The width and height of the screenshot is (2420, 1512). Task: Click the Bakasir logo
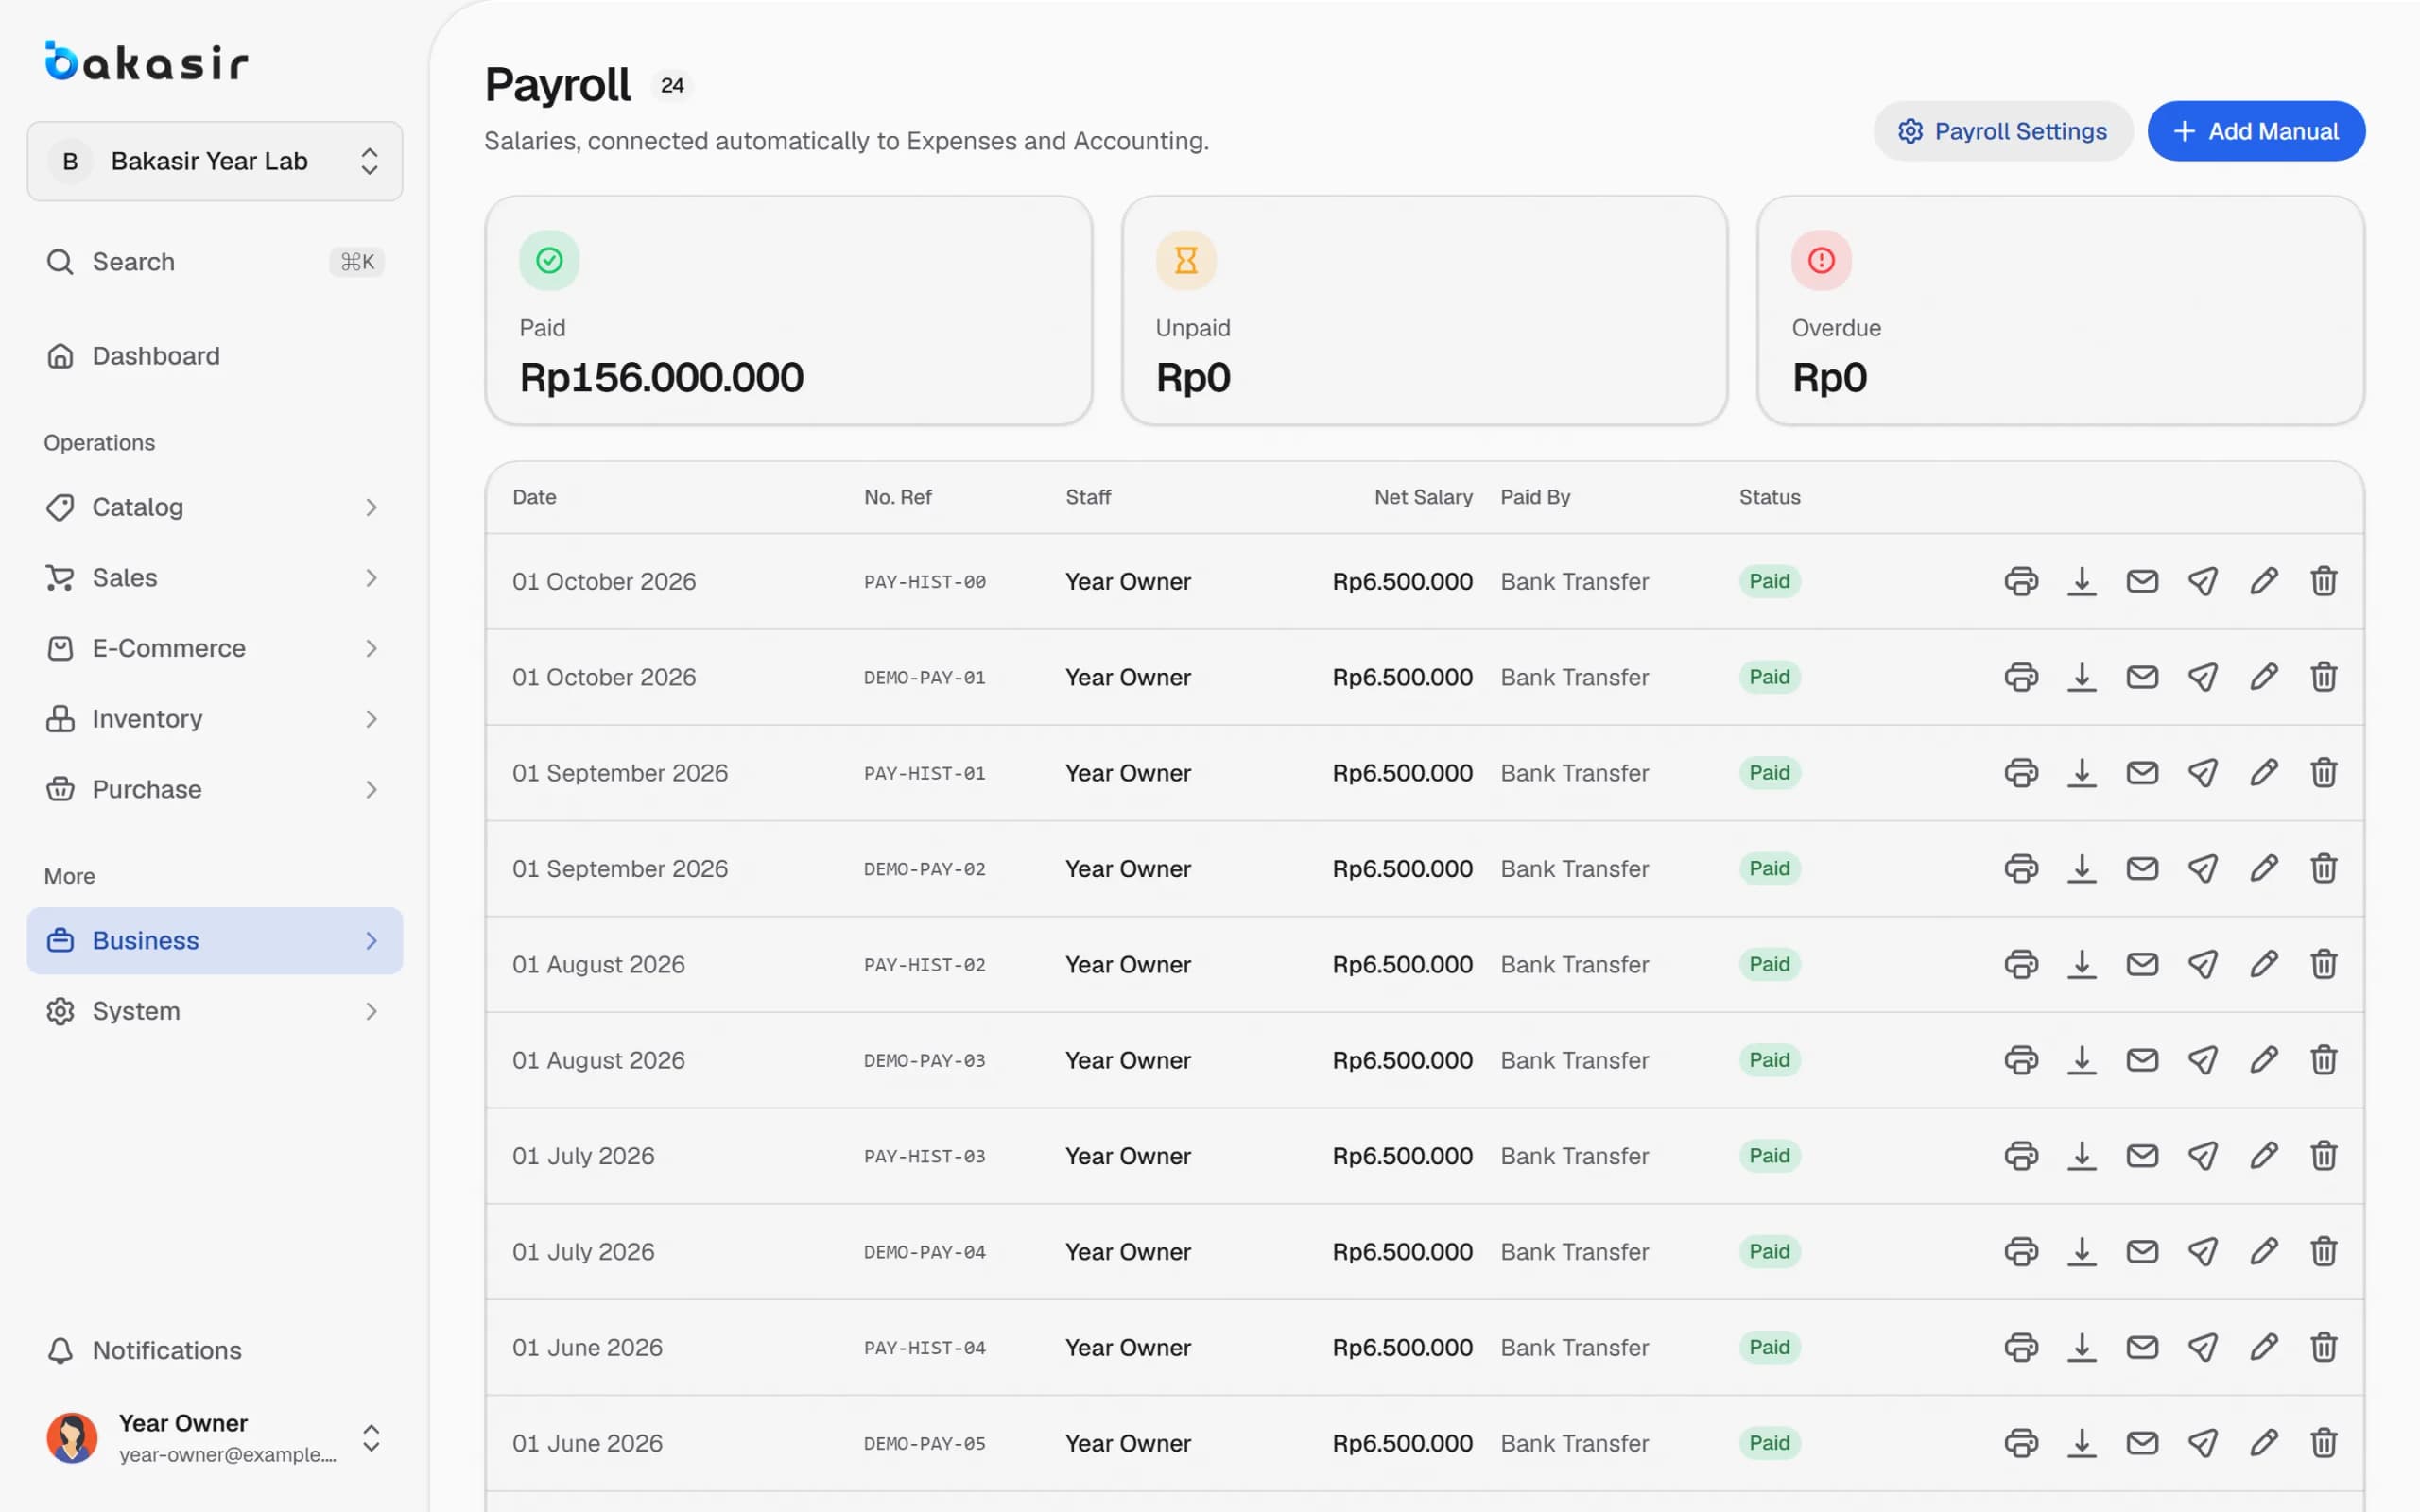pyautogui.click(x=146, y=61)
